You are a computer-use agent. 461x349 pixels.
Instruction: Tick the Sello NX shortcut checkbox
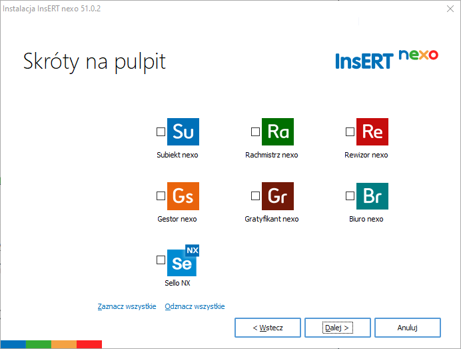161,260
